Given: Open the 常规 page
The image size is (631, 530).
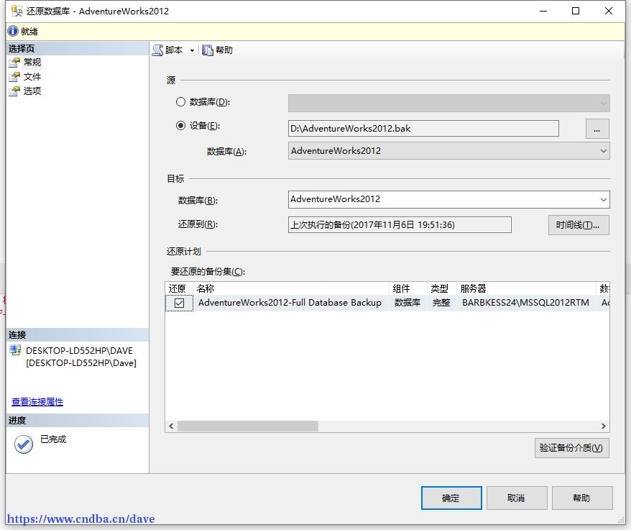Looking at the screenshot, I should tap(32, 63).
